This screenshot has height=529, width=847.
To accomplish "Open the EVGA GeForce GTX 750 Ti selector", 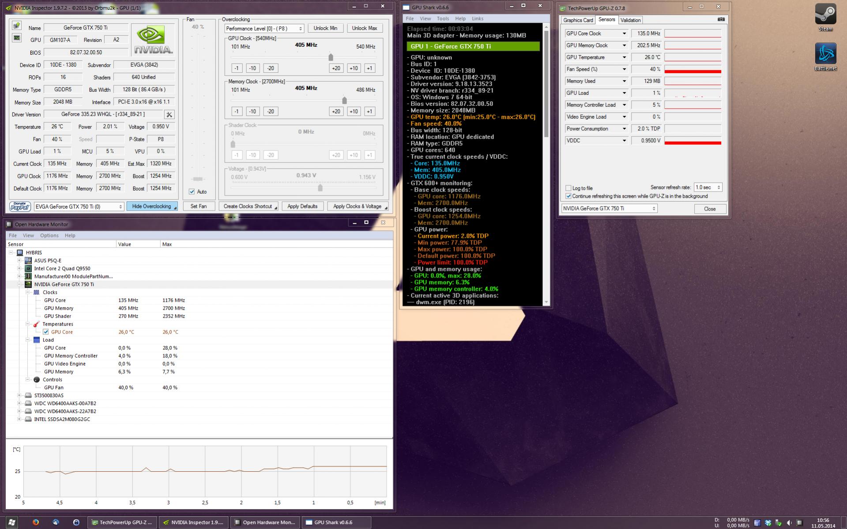I will click(79, 206).
